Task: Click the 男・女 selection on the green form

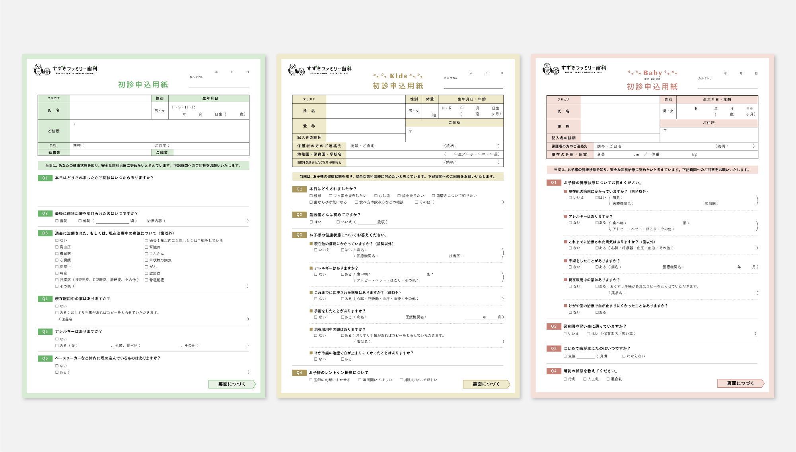Action: coord(160,111)
